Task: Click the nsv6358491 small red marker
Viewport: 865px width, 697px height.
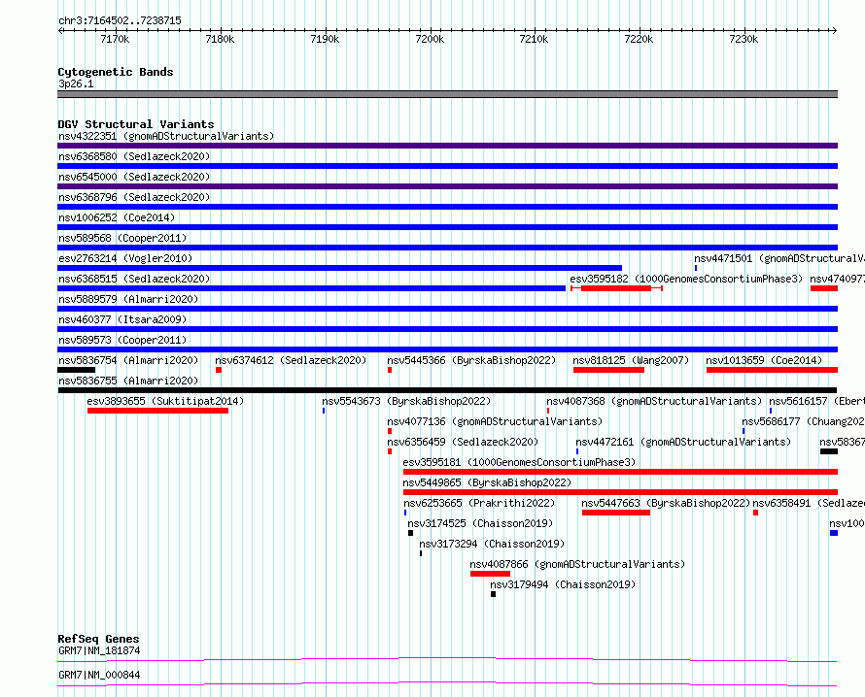Action: (x=756, y=513)
